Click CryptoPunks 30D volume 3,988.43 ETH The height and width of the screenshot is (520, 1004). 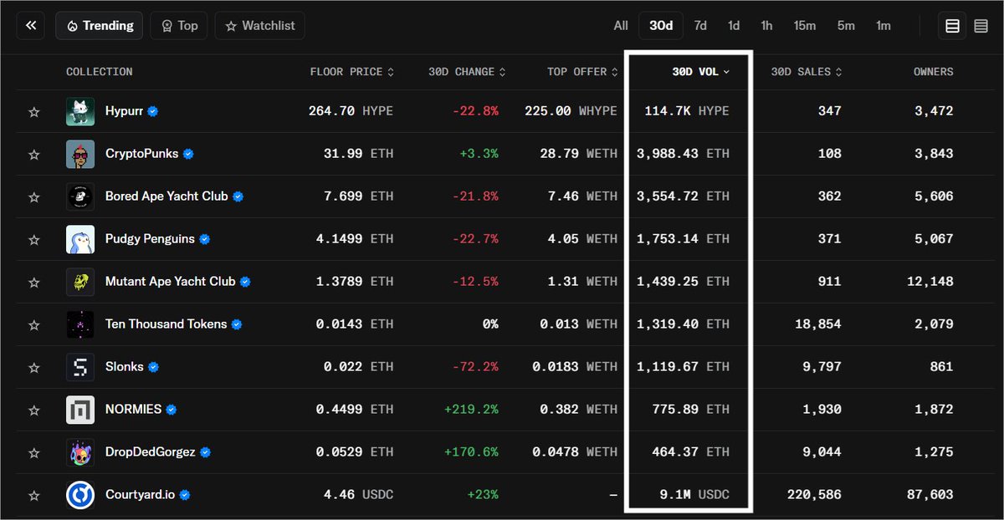tap(683, 154)
